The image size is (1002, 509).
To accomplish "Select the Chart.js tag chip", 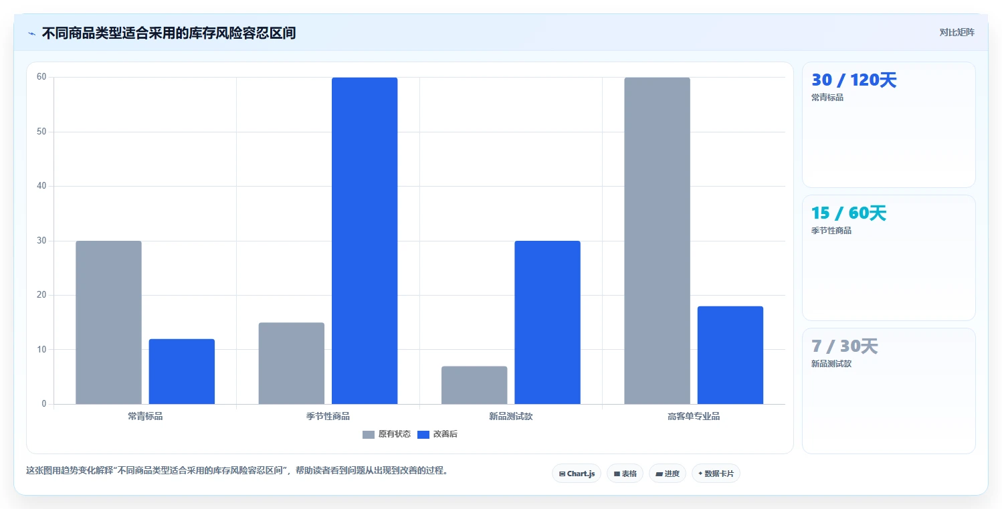I will point(577,474).
